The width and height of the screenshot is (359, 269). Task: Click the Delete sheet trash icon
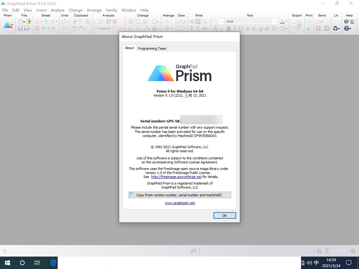[x=37, y=28]
